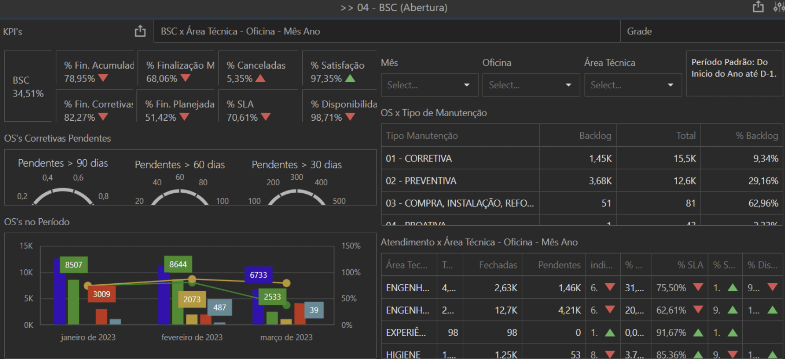
Task: Select the Pendentes > 90 dias gauge
Action: [63, 181]
